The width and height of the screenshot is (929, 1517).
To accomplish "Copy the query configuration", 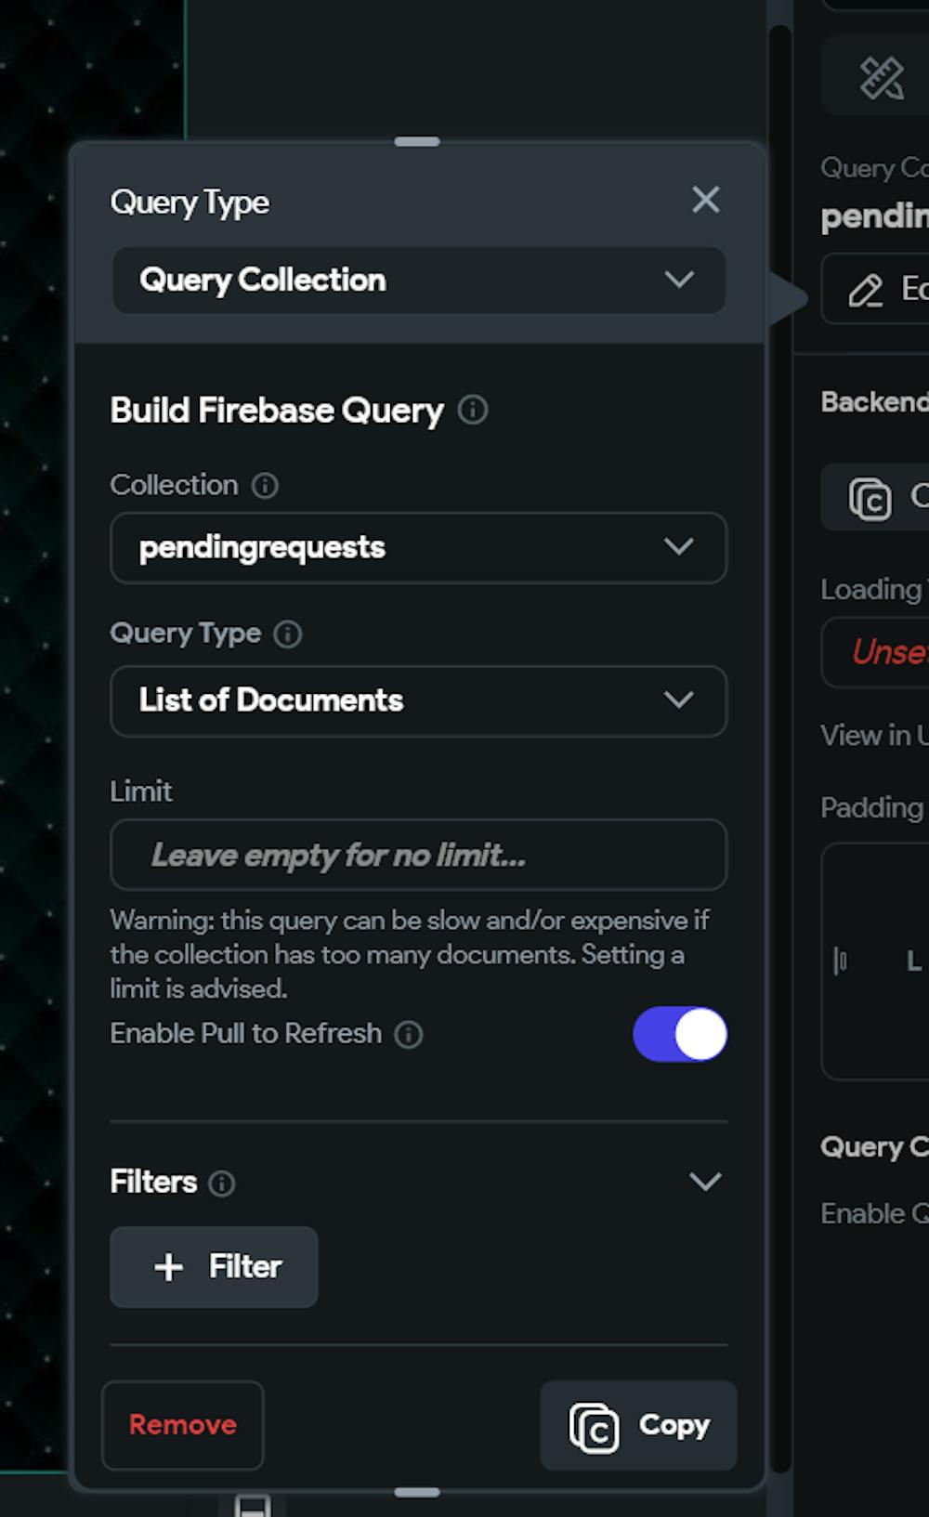I will coord(638,1425).
